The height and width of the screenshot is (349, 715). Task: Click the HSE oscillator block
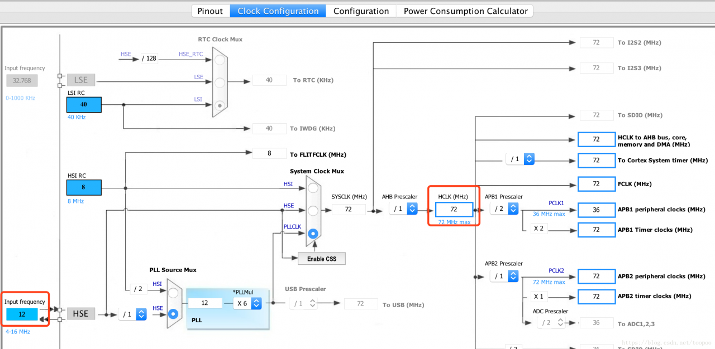click(x=81, y=314)
